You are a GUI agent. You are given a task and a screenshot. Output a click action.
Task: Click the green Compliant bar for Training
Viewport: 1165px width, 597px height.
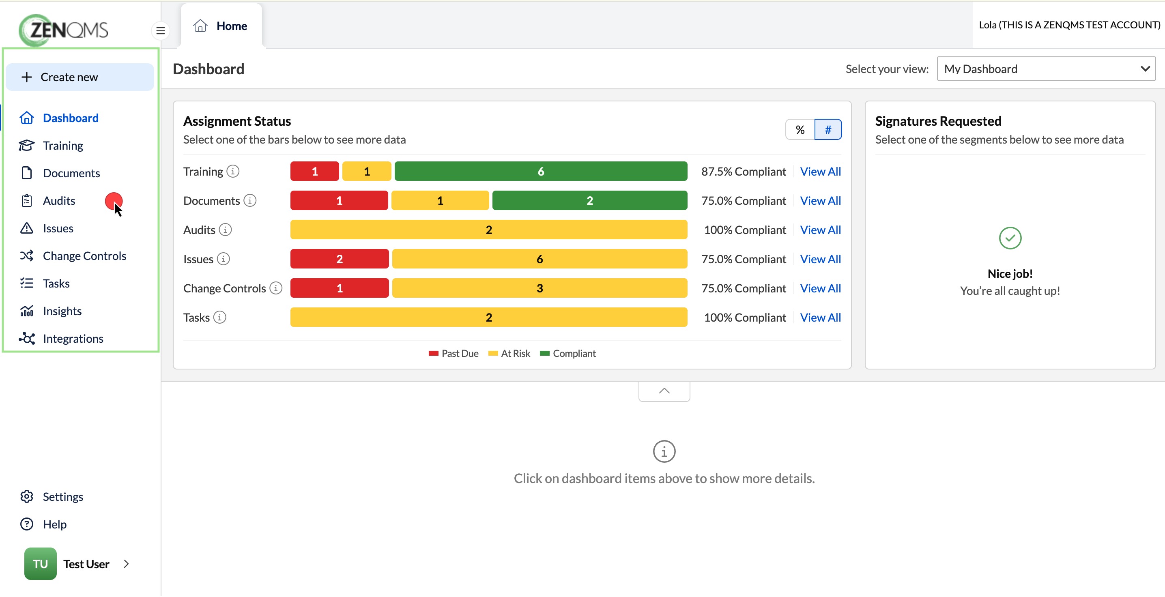pos(541,172)
